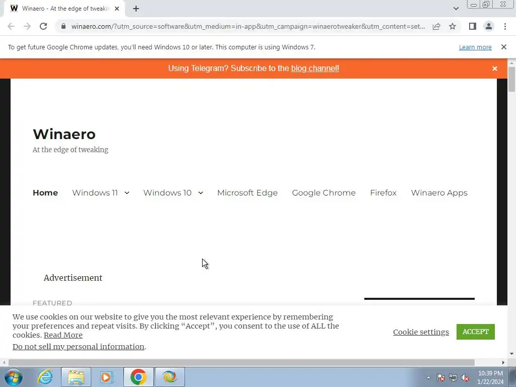Image resolution: width=516 pixels, height=387 pixels.
Task: Open Winaero Tweaker taskbar icon
Action: pos(169,377)
